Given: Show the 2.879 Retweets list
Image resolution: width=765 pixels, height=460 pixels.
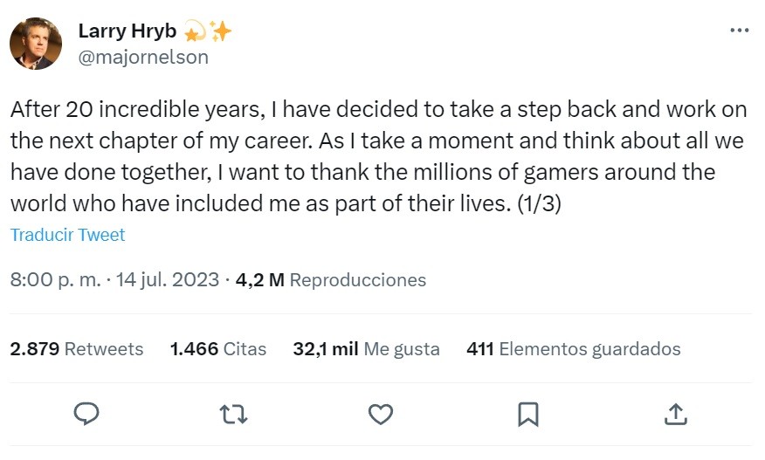Looking at the screenshot, I should 76,349.
